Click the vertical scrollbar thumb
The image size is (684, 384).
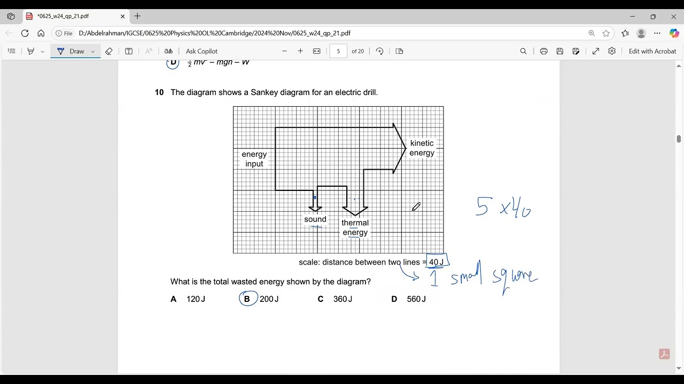tap(679, 139)
